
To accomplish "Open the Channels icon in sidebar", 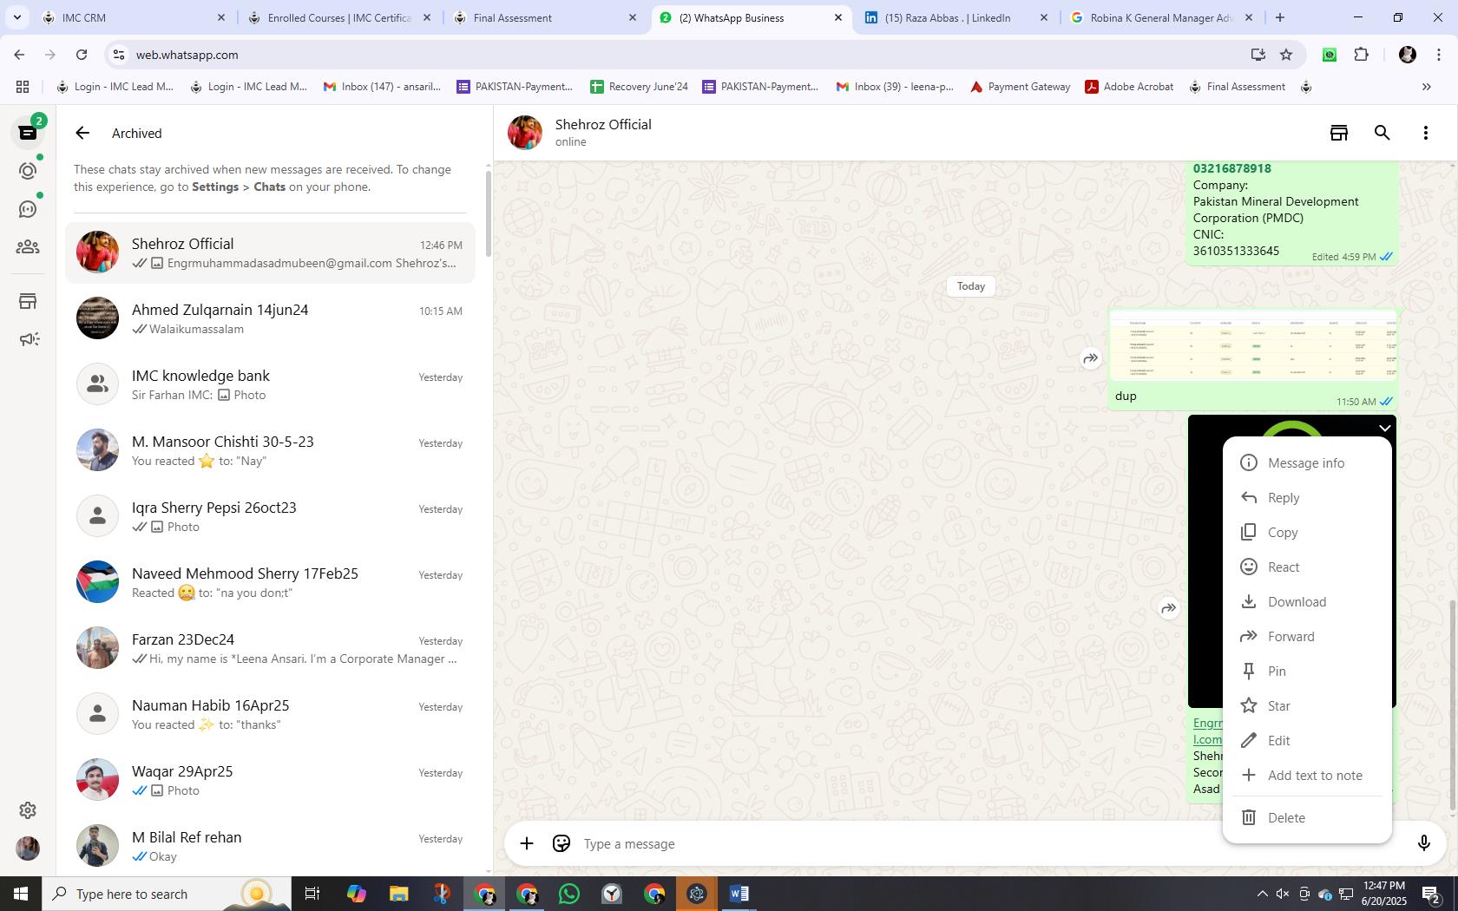I will 28,209.
